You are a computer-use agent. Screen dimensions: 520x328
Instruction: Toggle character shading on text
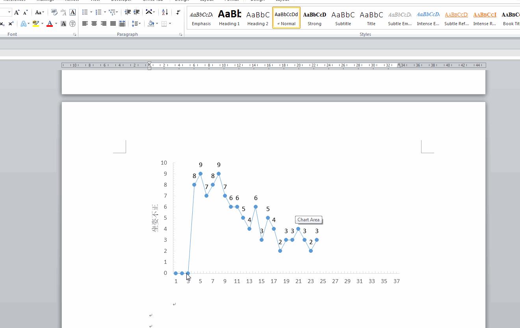63,24
